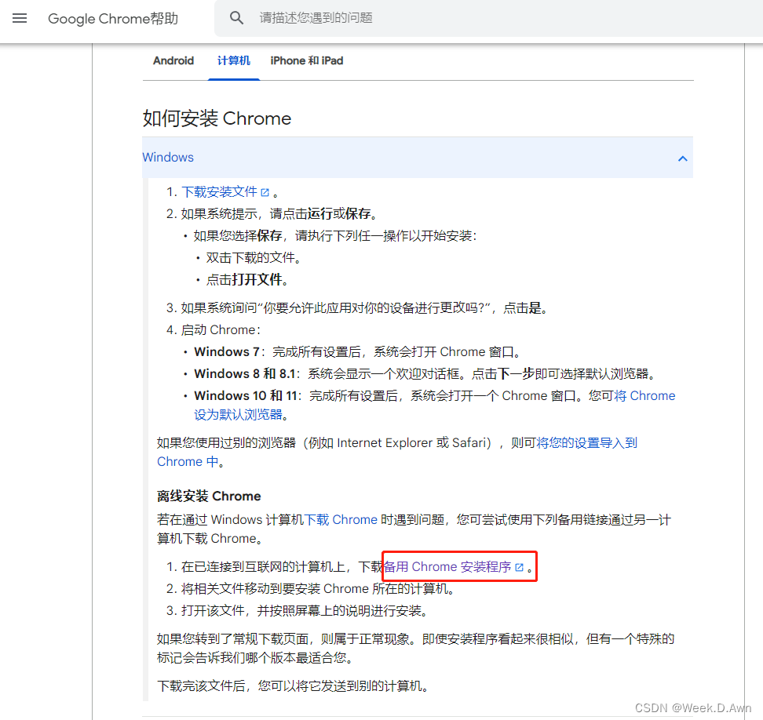
Task: Collapse the Windows section chevron
Action: coord(683,158)
